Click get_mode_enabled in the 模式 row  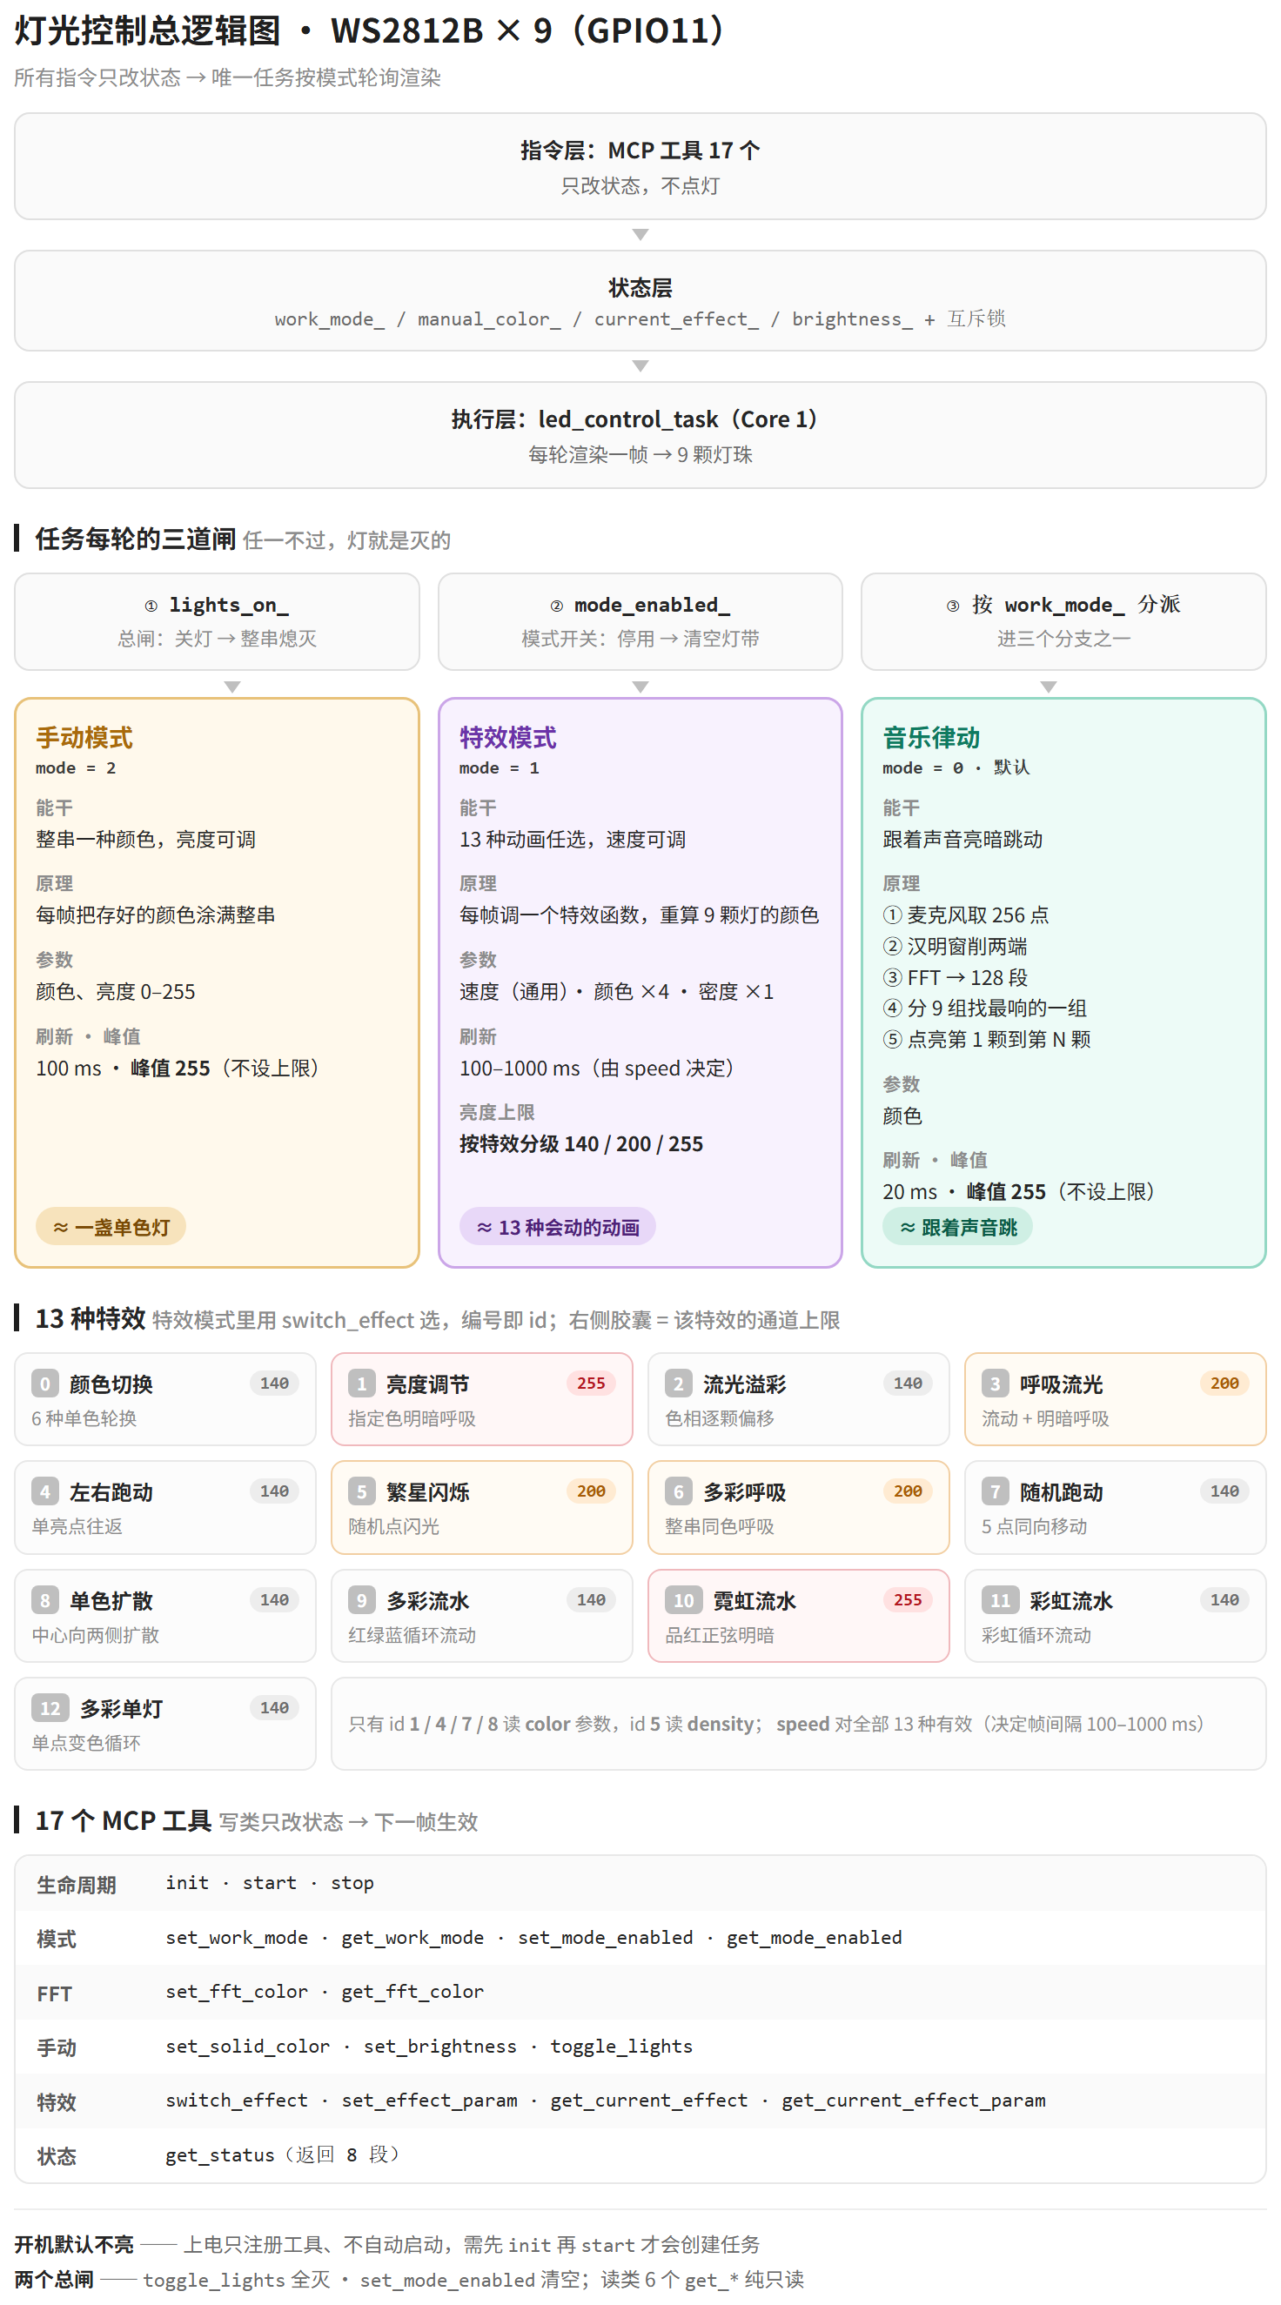814,1937
